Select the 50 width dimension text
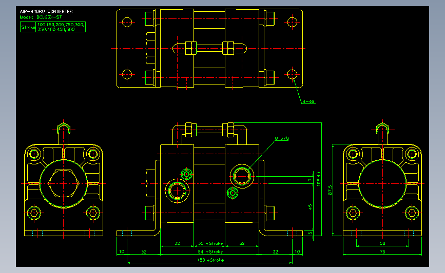 [x=382, y=243]
